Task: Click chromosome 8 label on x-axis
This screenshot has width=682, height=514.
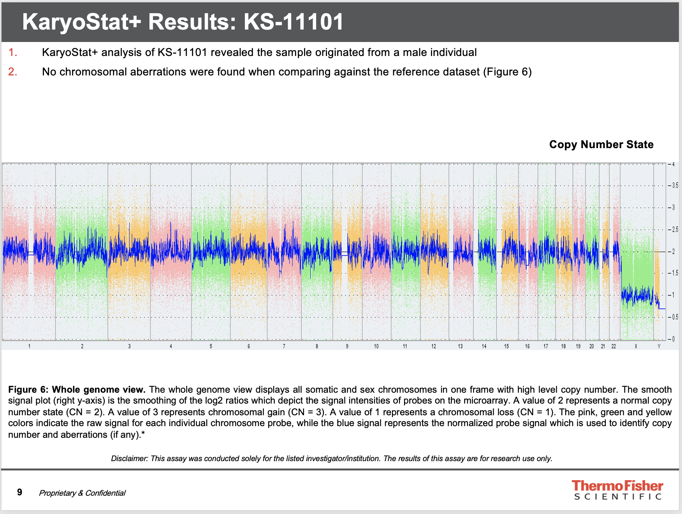Action: [317, 346]
